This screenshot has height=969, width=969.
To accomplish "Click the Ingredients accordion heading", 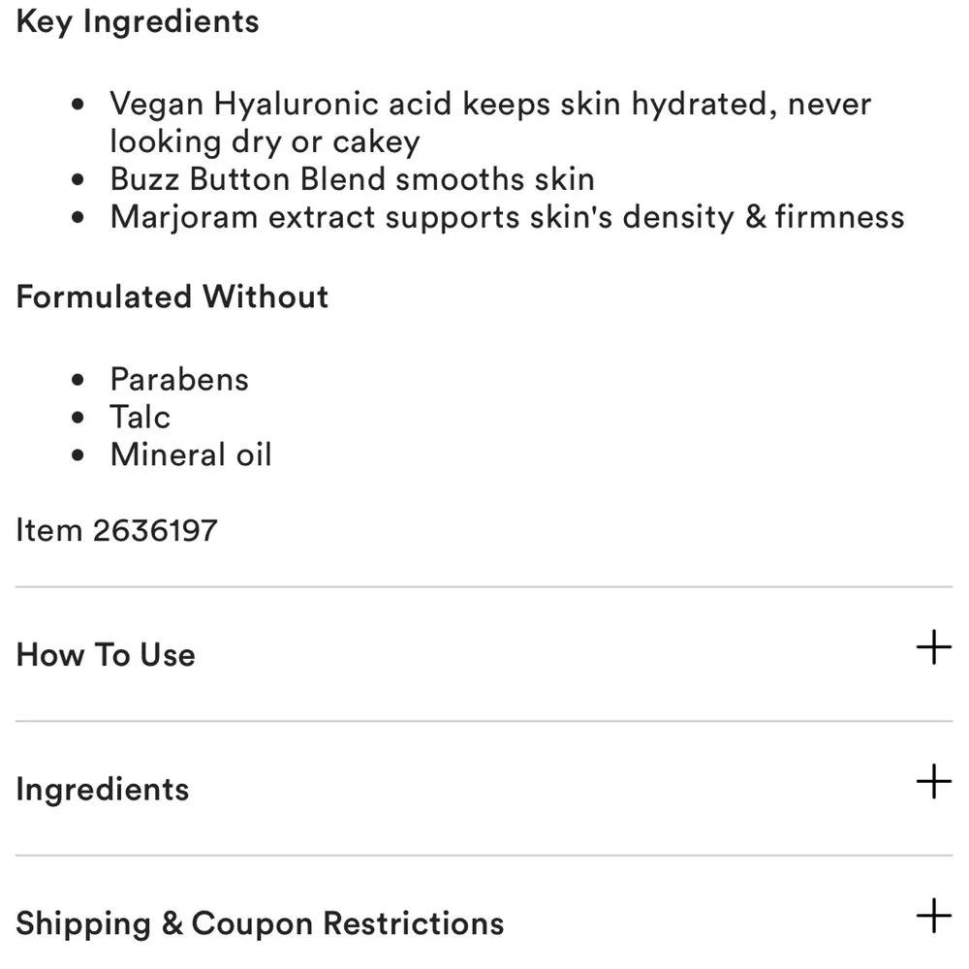I will point(103,790).
